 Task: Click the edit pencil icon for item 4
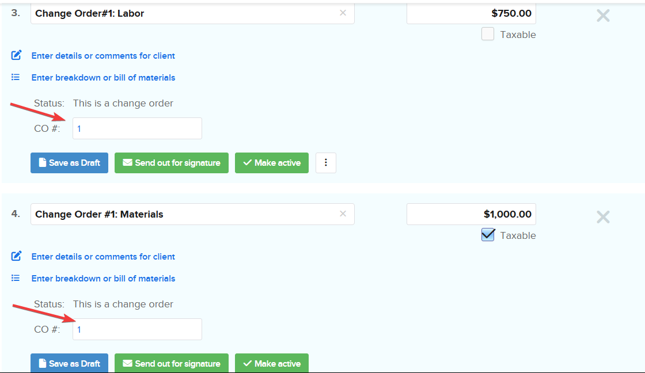[x=17, y=256]
